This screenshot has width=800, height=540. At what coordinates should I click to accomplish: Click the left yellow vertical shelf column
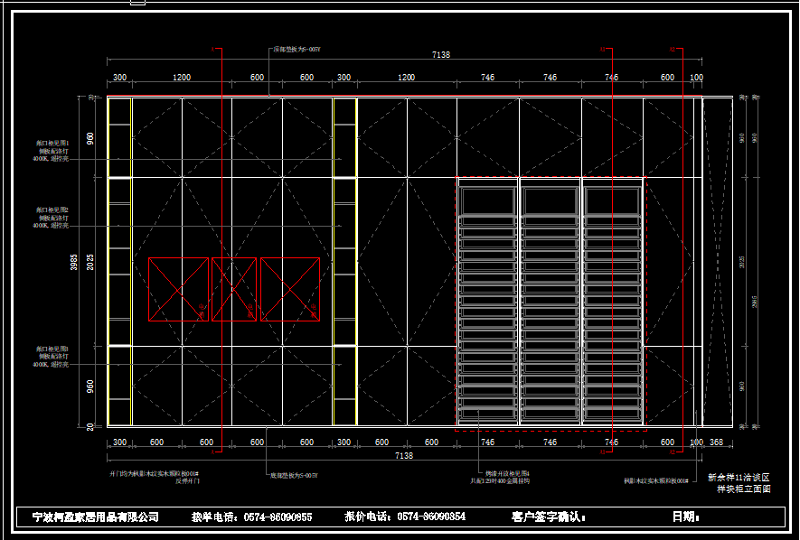(119, 262)
